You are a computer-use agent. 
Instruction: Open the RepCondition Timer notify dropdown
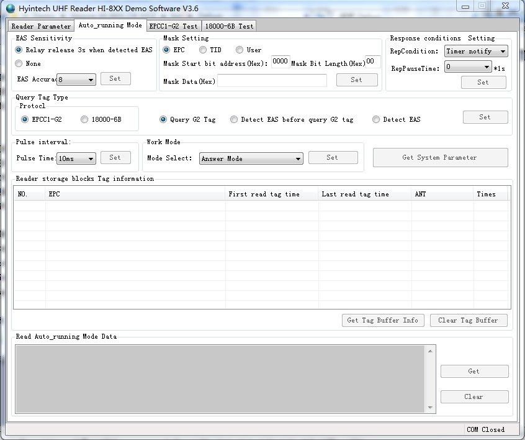point(476,52)
